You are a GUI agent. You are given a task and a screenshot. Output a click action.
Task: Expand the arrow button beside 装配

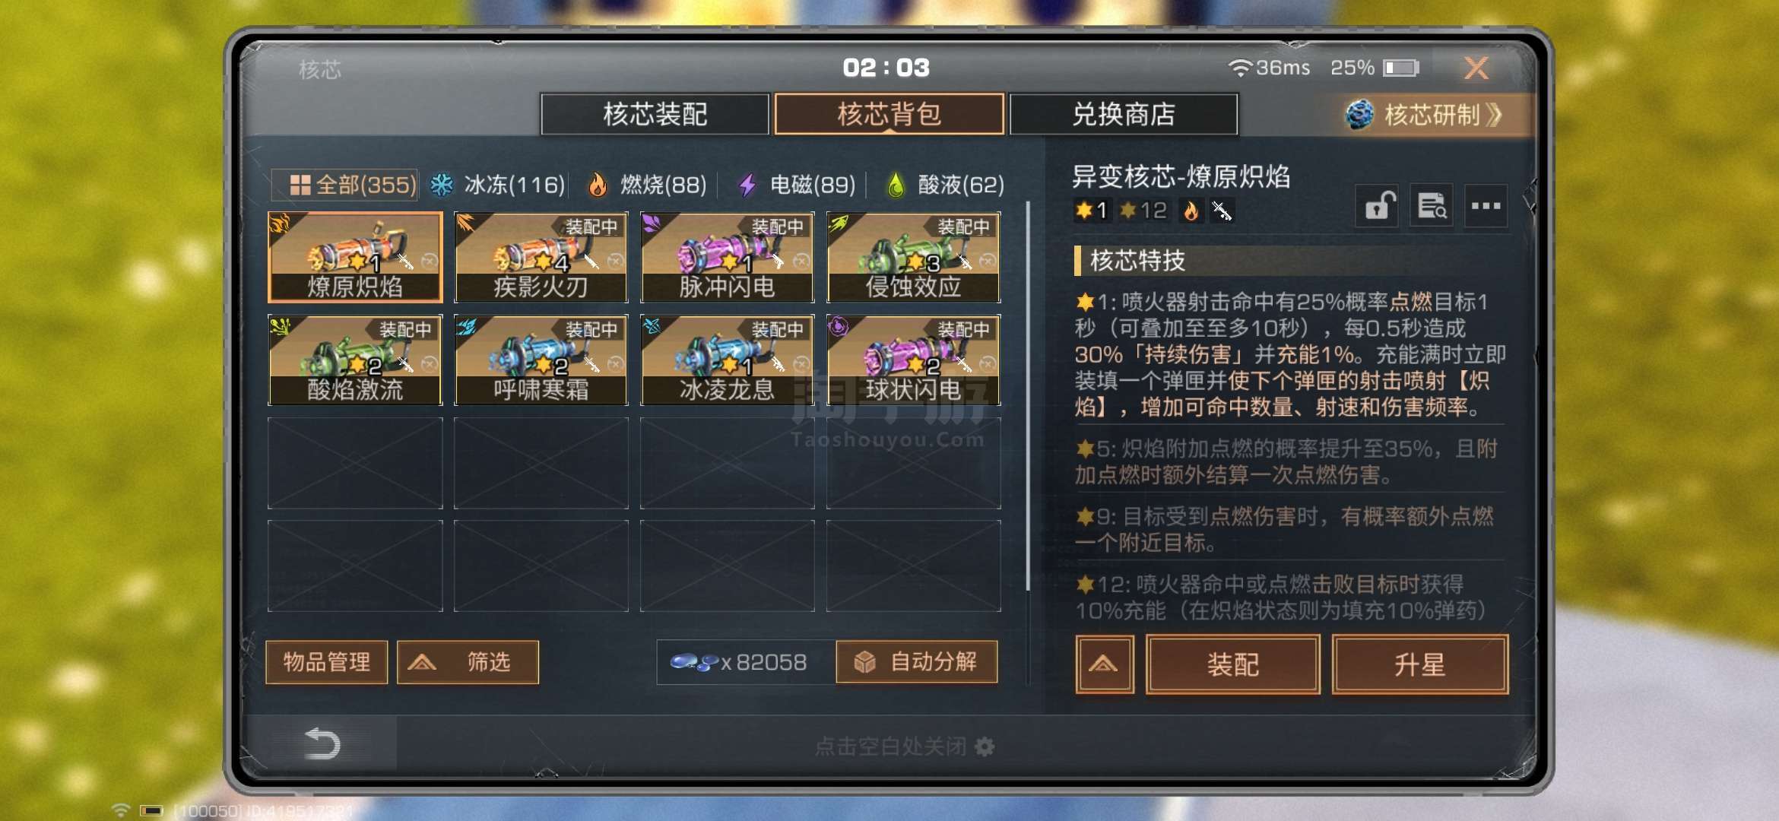[1104, 664]
